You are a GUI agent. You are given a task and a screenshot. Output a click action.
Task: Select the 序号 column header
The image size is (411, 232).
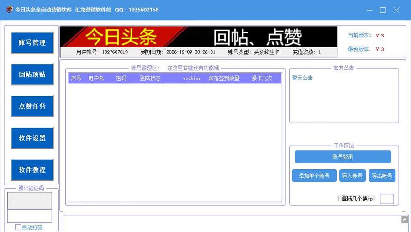pos(76,79)
